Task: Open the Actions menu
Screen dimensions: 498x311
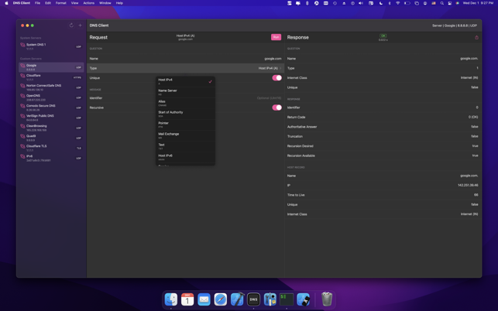Action: tap(88, 3)
